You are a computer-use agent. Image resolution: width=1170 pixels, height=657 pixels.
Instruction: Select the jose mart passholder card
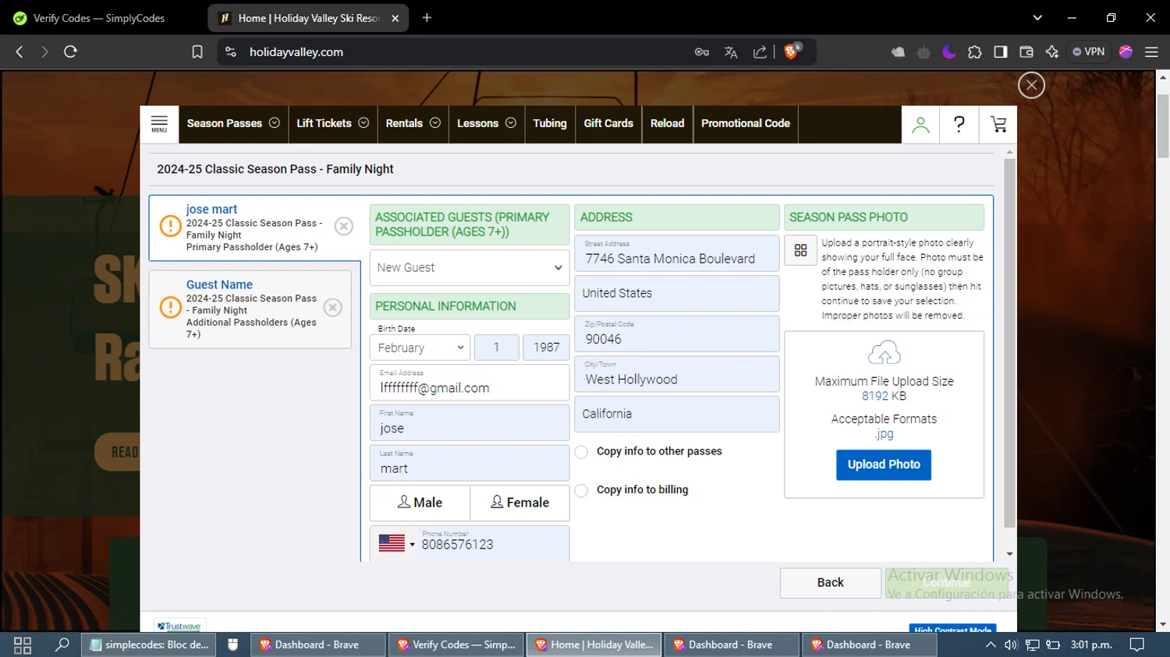coord(254,228)
